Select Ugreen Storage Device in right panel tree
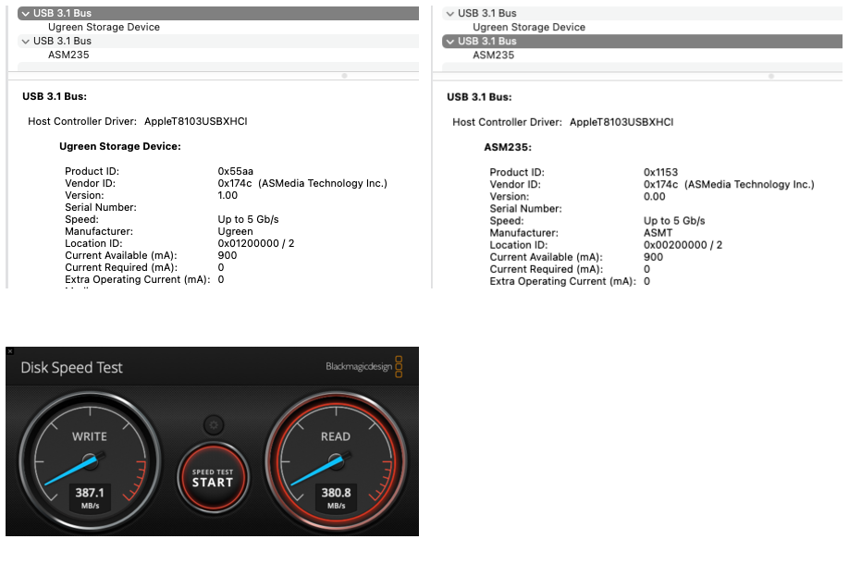This screenshot has width=849, height=588. coord(529,27)
